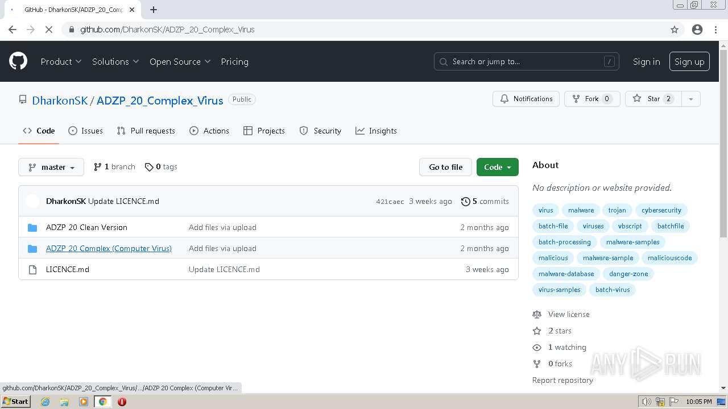Click the Windows Start button
Image resolution: width=728 pixels, height=409 pixels.
pos(15,402)
